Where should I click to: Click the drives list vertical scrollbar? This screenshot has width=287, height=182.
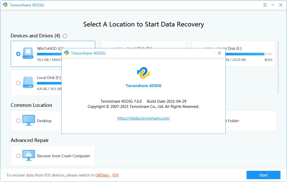tap(278, 68)
